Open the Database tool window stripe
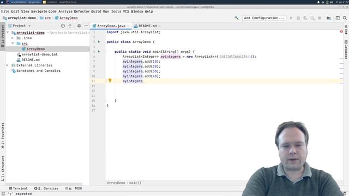The image size is (349, 196). click(x=346, y=50)
